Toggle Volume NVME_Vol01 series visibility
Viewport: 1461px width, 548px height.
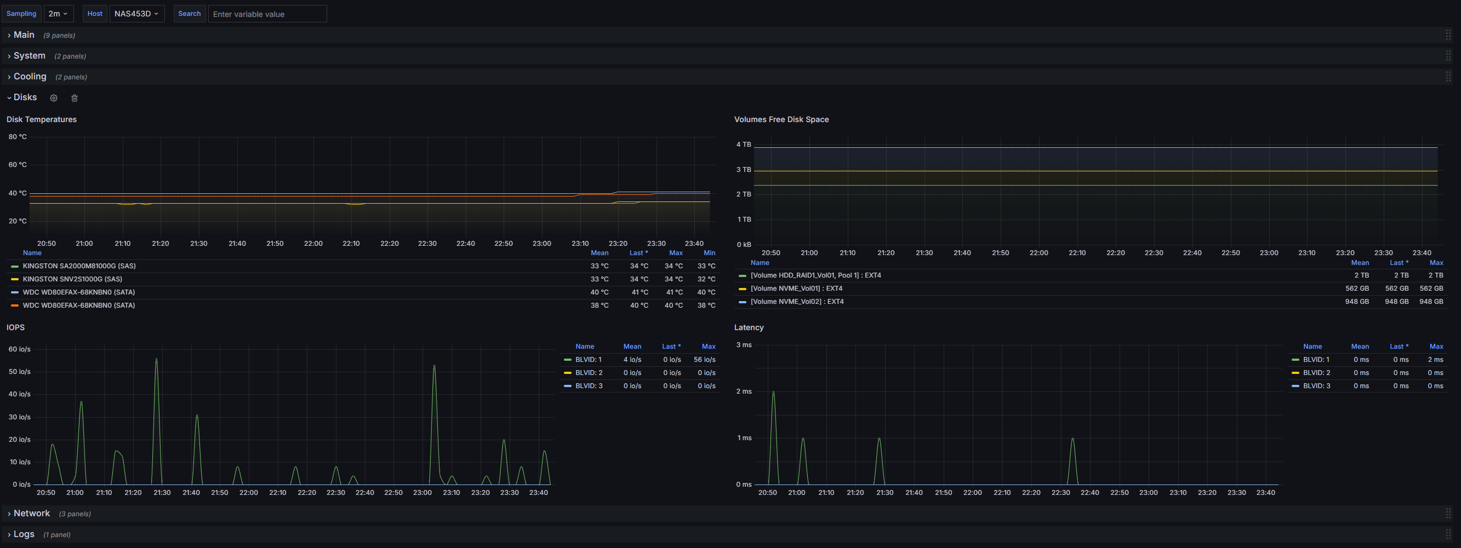(796, 289)
